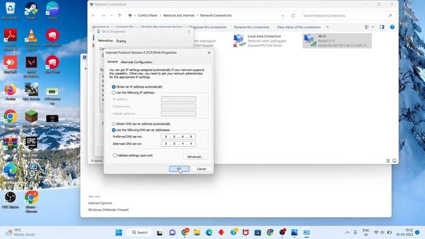
Task: Select 'Use the following IP address' radio
Action: tap(114, 93)
